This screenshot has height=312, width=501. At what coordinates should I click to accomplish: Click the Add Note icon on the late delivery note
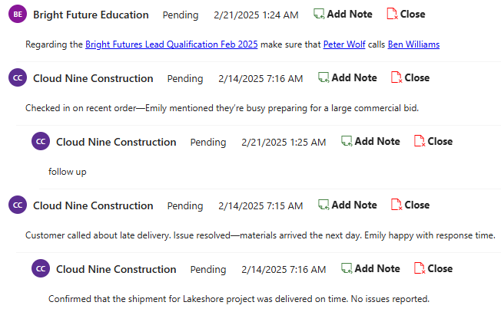pyautogui.click(x=324, y=205)
